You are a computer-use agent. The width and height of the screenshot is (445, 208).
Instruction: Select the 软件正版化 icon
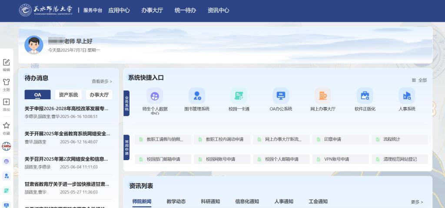tap(365, 96)
